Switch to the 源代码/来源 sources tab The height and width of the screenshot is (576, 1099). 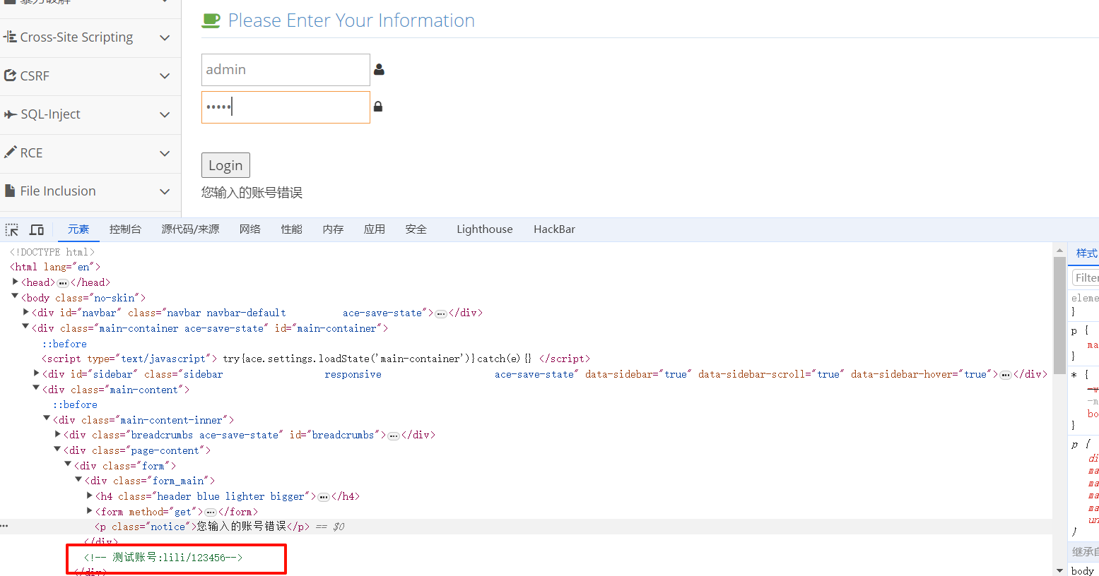pyautogui.click(x=190, y=229)
